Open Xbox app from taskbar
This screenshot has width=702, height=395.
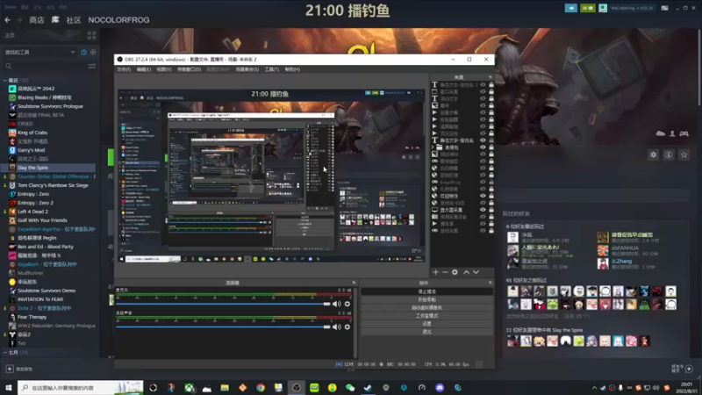tap(190, 388)
